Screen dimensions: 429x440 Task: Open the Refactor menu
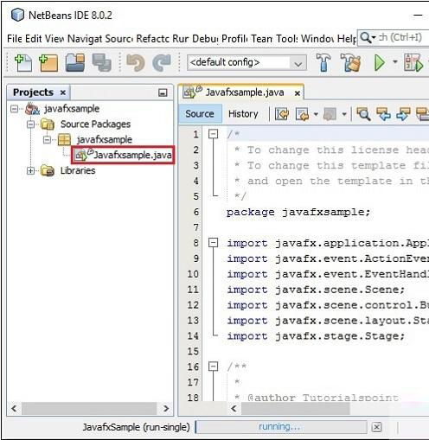pos(152,38)
